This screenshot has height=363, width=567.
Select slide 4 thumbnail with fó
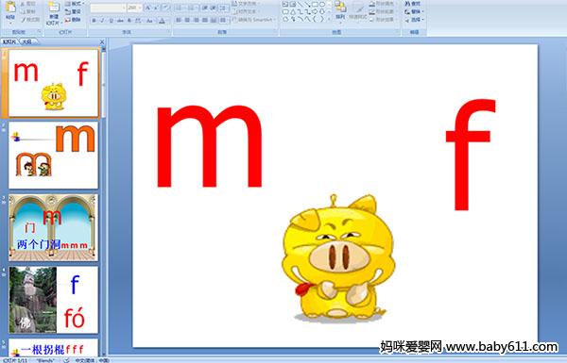pyautogui.click(x=53, y=300)
